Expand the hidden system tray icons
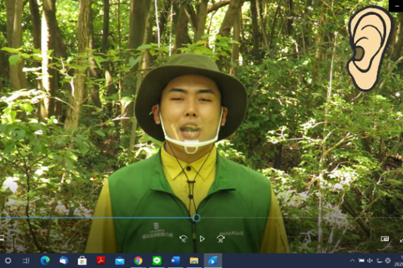This screenshot has width=403, height=268. tap(353, 260)
